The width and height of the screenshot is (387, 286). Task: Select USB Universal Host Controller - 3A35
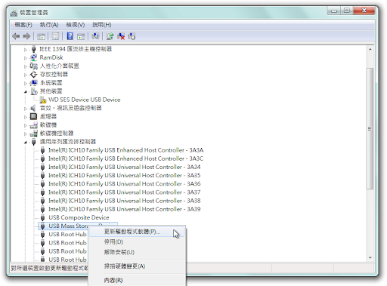tap(125, 176)
